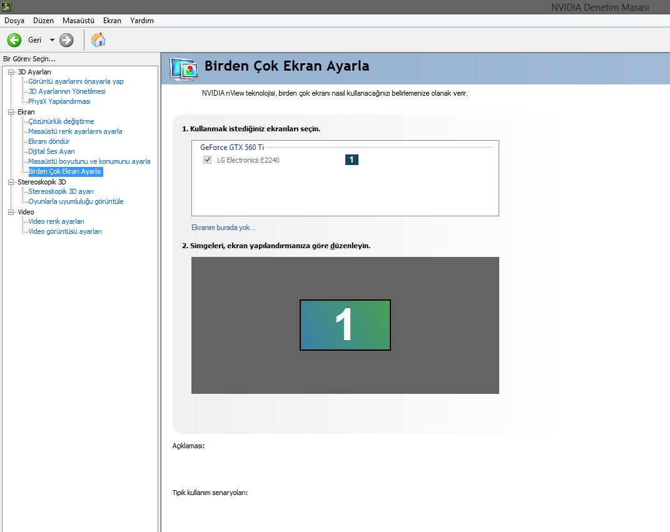Image resolution: width=670 pixels, height=532 pixels.
Task: Open PhysX Yapılandırması
Action: click(x=59, y=101)
